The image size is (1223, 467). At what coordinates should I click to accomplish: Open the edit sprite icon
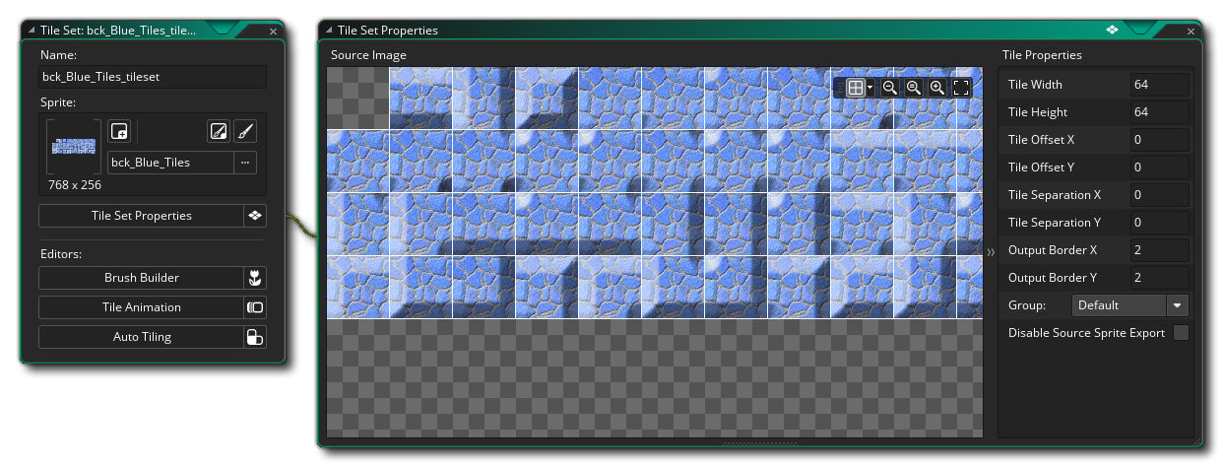219,132
